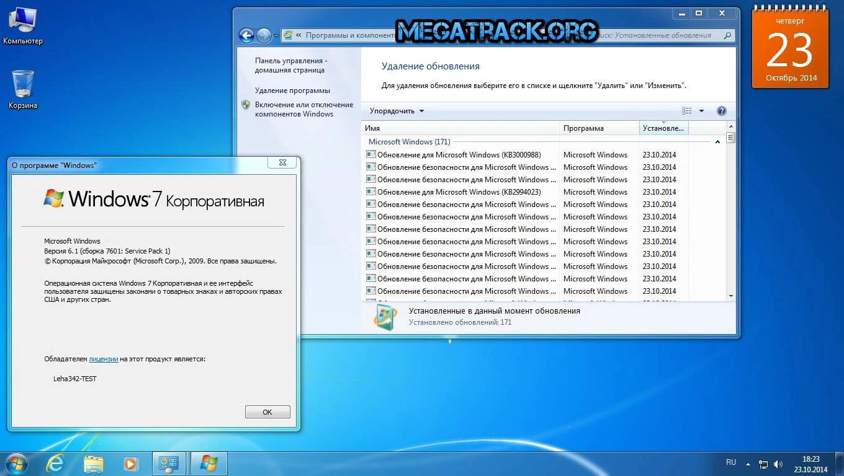Select the Корзина recycle bin icon
Screen dimensions: 844x476
(x=23, y=90)
